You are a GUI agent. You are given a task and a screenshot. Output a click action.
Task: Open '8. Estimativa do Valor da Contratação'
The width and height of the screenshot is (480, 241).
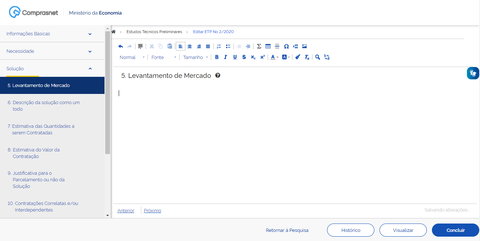click(x=36, y=153)
